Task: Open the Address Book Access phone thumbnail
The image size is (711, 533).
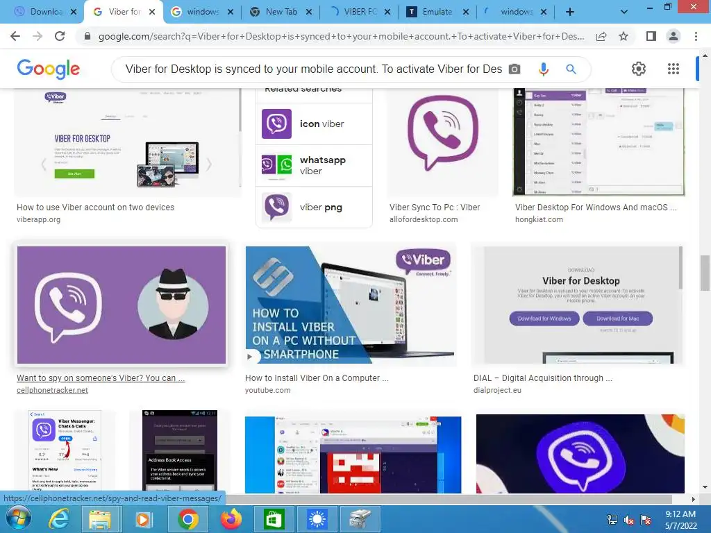Action: pyautogui.click(x=180, y=451)
